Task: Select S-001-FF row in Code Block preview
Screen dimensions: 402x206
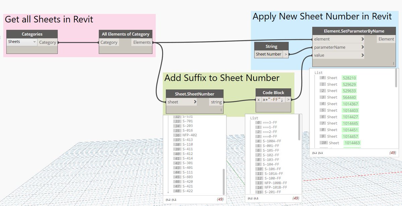Action: pos(267,146)
